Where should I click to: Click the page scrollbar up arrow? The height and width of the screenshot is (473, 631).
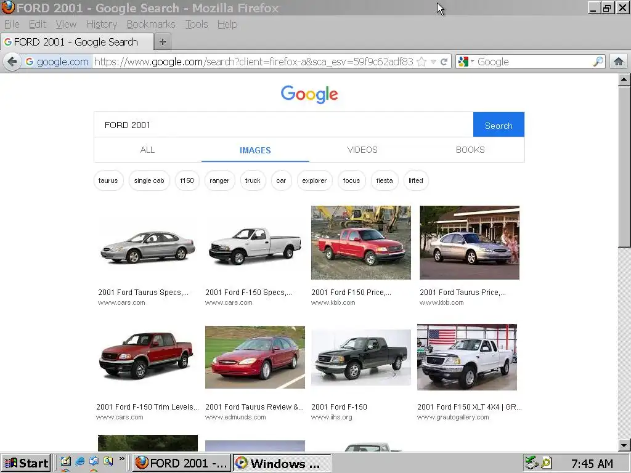click(x=624, y=79)
